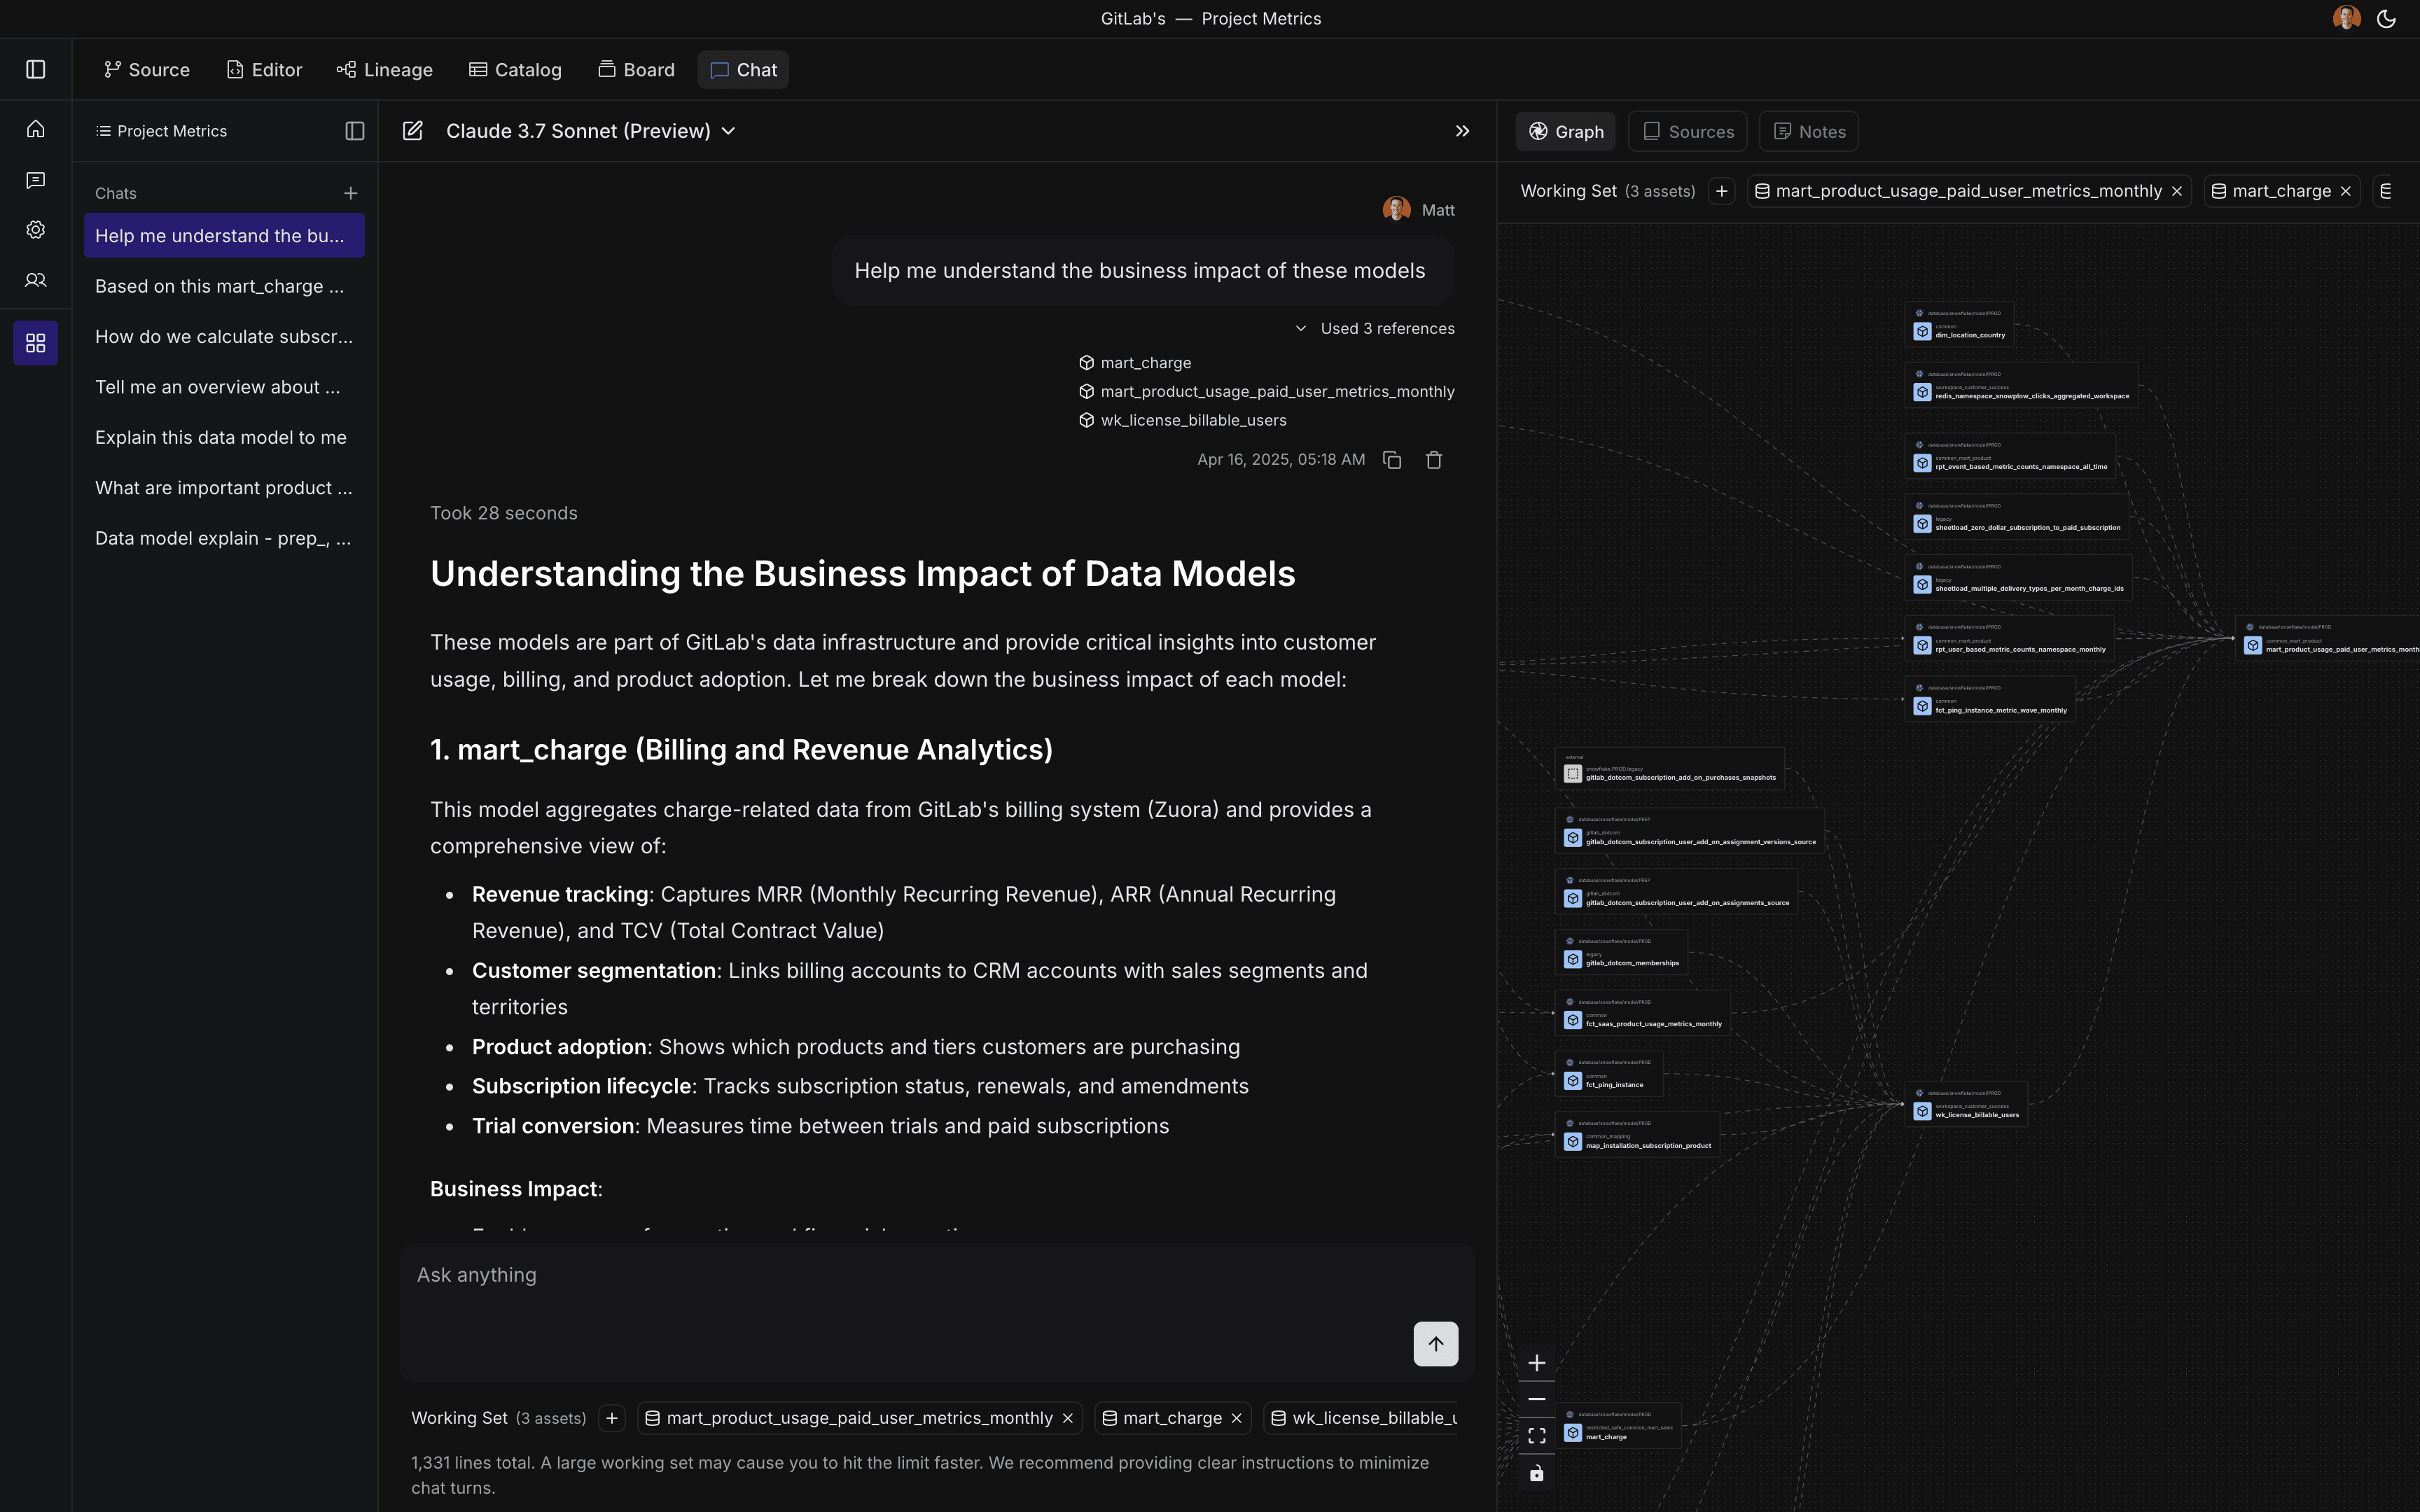
Task: Select dim_location_country node in graph
Action: tap(1960, 325)
